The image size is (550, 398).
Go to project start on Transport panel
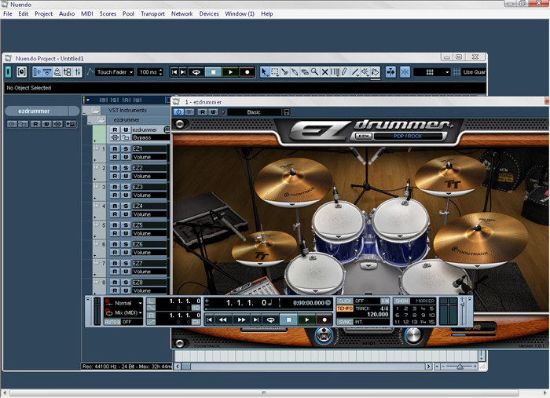tap(209, 319)
